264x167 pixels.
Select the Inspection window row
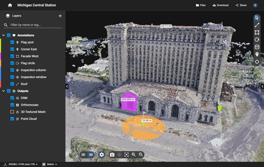click(x=33, y=77)
